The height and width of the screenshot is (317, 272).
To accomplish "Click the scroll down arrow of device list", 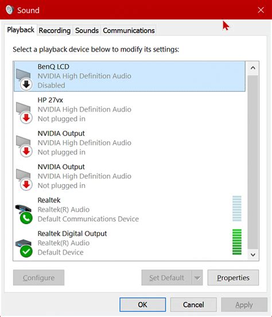I will point(252,255).
